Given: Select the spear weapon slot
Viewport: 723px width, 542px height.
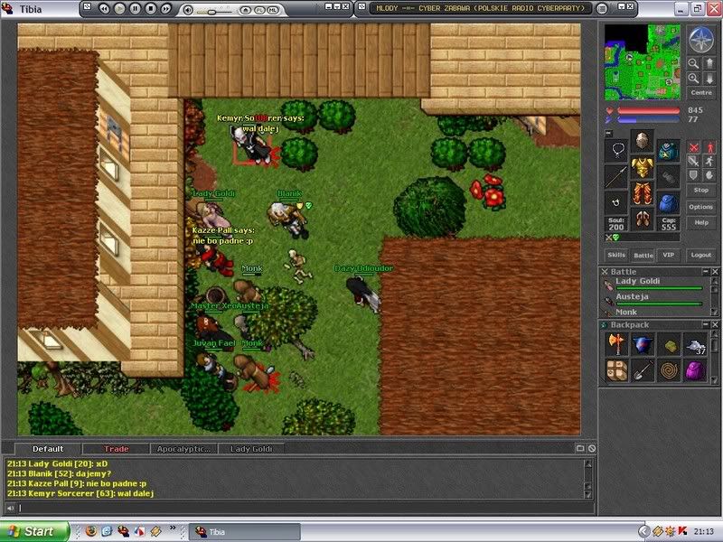Looking at the screenshot, I should click(x=616, y=176).
